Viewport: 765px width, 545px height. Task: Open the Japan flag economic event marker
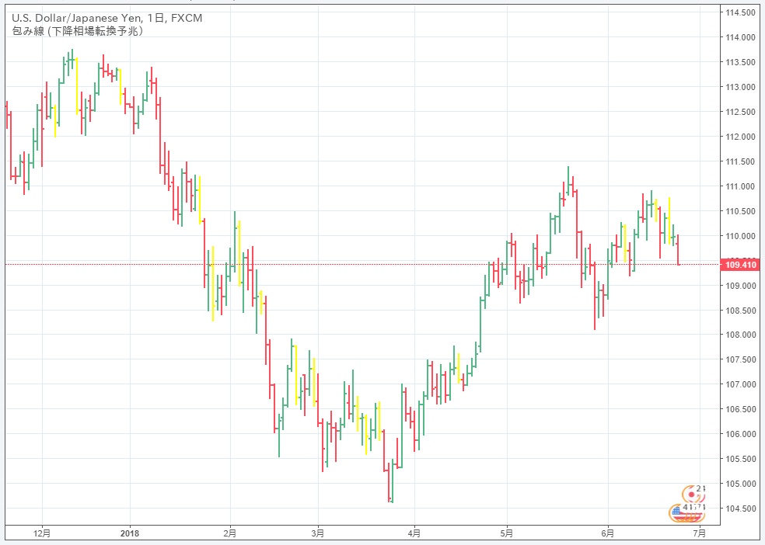[x=693, y=494]
